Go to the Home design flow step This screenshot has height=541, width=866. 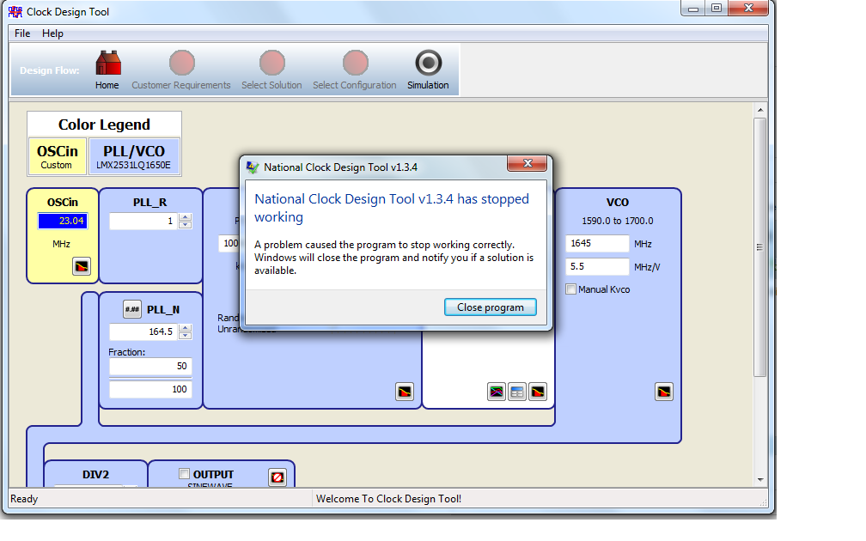pos(107,70)
